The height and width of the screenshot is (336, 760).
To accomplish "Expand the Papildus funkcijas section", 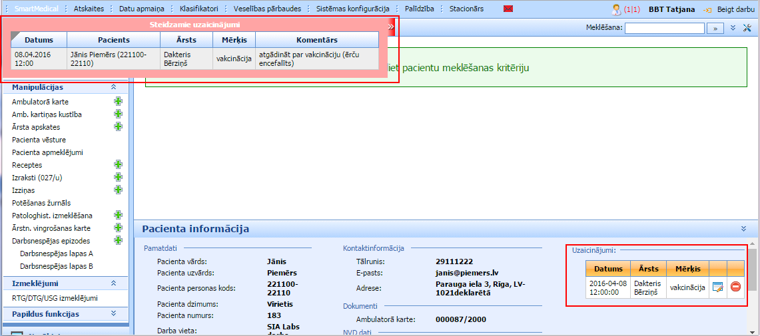I will (x=113, y=313).
